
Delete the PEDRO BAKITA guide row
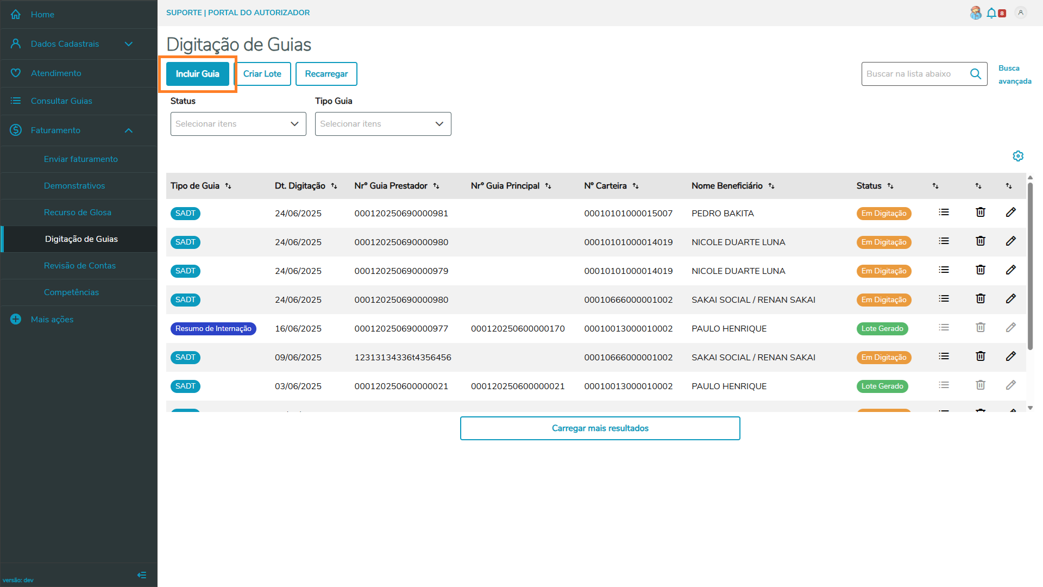[981, 213]
